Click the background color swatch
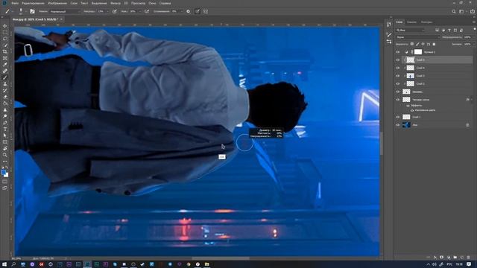Screen dimensions: 477x268 7,176
